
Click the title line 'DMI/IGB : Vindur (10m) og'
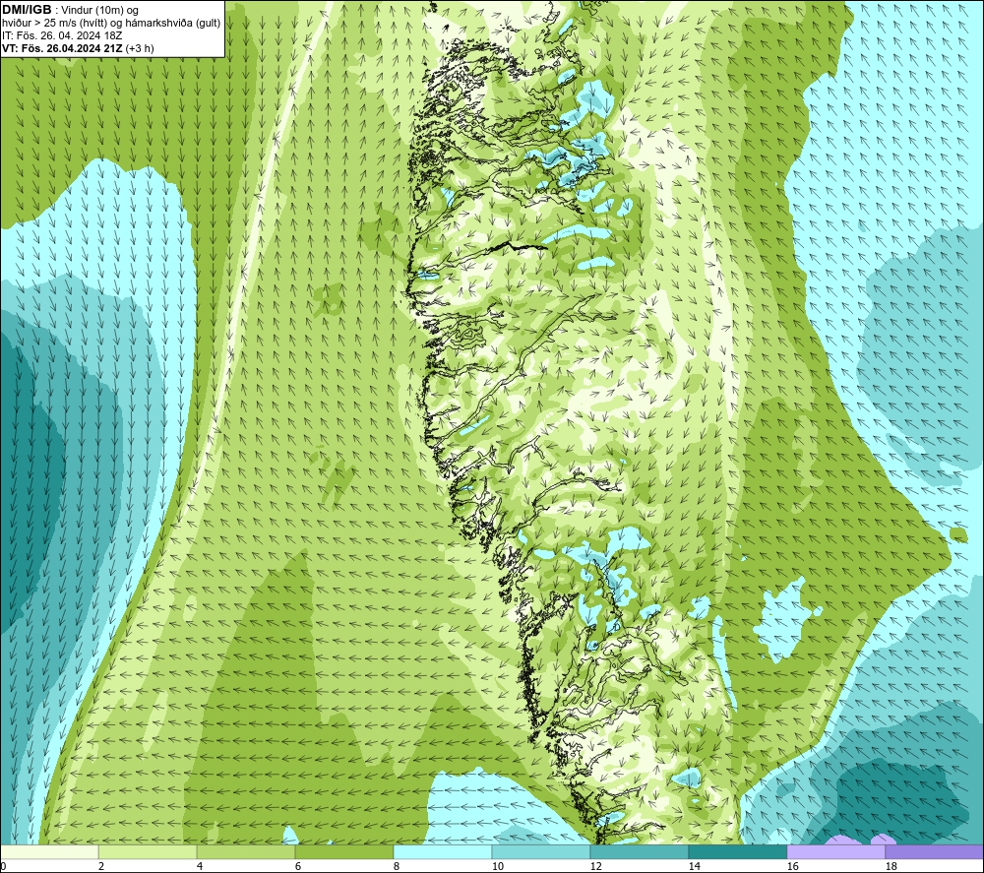[70, 10]
